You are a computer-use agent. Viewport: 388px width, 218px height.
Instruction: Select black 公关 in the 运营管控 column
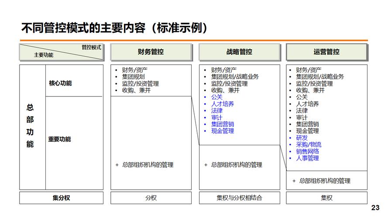pyautogui.click(x=302, y=97)
